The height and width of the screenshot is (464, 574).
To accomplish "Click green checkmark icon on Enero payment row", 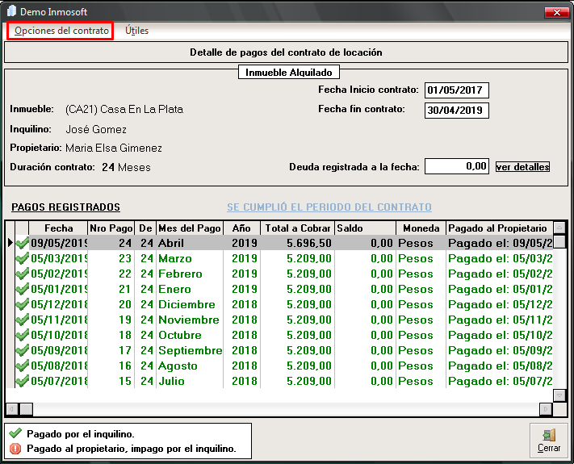I will coord(22,290).
